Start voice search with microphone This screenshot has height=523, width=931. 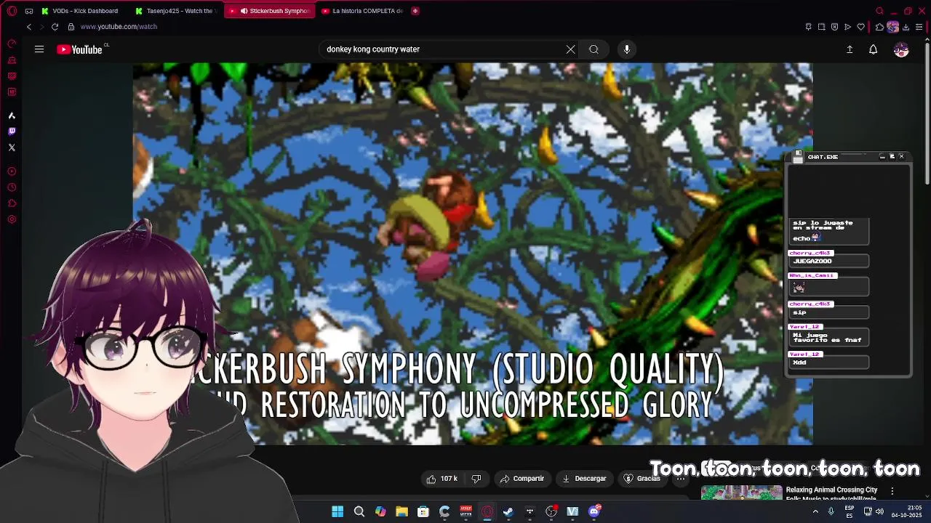pyautogui.click(x=627, y=49)
